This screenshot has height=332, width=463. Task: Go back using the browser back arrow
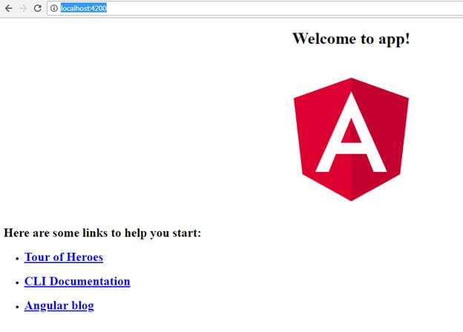[9, 8]
